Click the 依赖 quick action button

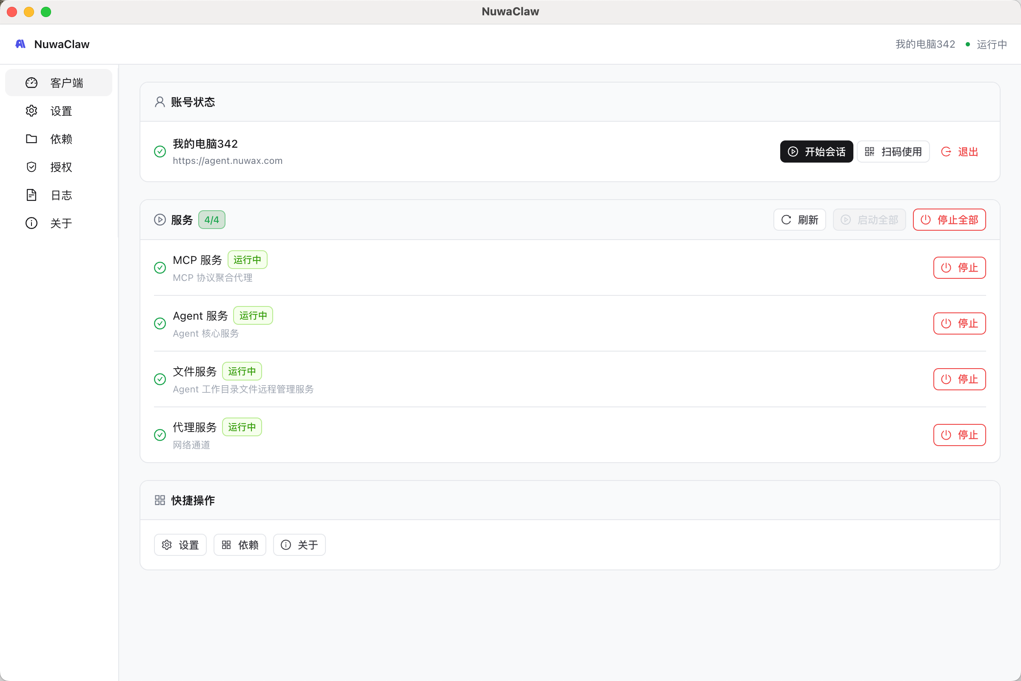tap(240, 545)
